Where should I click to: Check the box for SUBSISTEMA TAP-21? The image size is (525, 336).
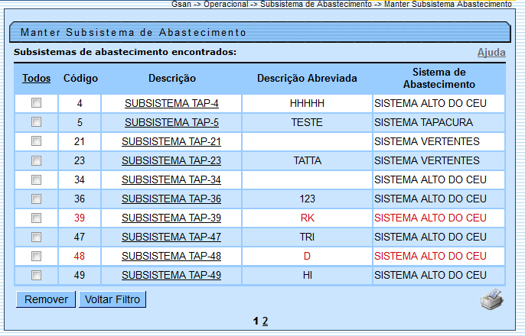pyautogui.click(x=36, y=141)
